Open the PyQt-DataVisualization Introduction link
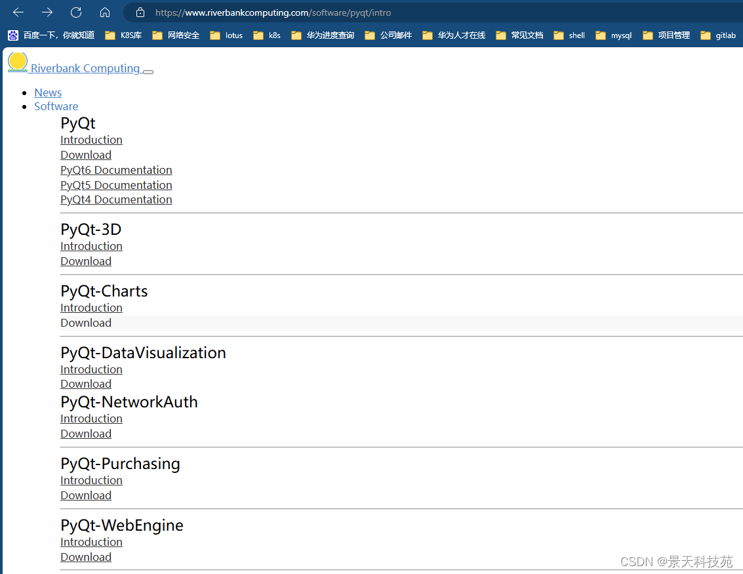The image size is (743, 574). (x=91, y=369)
